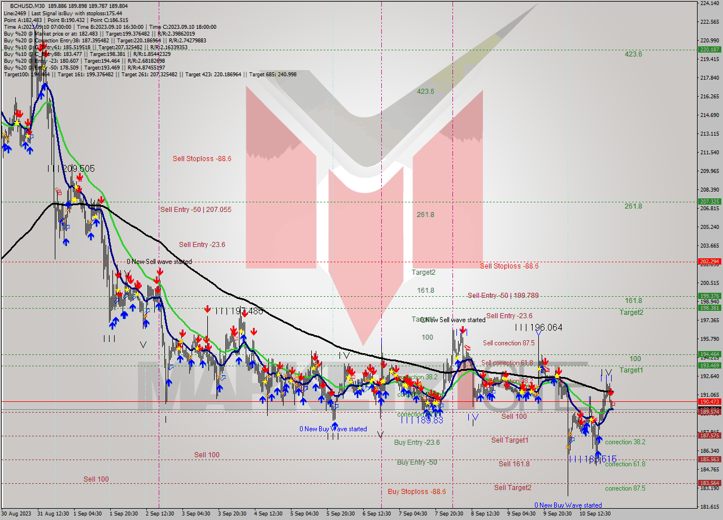Click the 'Buy Stoploss -88.6' label

[x=417, y=491]
